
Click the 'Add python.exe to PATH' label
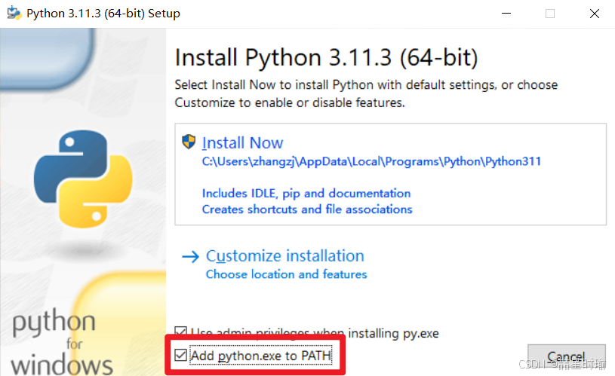pyautogui.click(x=261, y=356)
